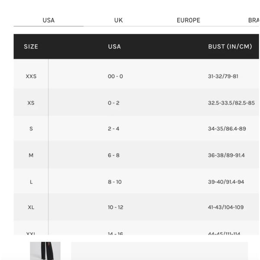Click bust measurement 31-32/79-81
The width and height of the screenshot is (260, 260).
coord(223,76)
